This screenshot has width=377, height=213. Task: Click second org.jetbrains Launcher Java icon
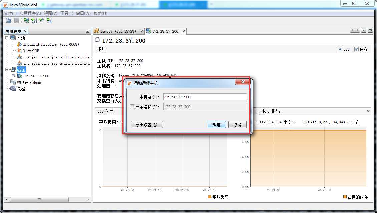click(19, 63)
